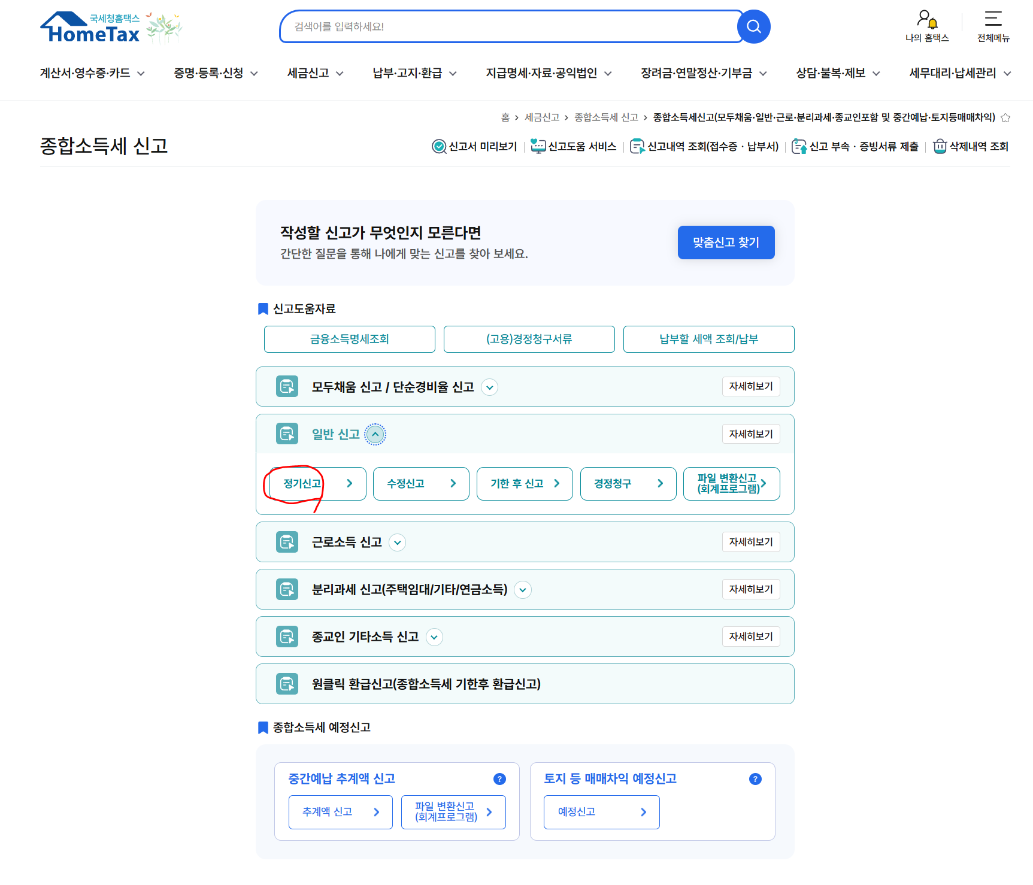Click 자세히보기 for 분리과세 신고
The width and height of the screenshot is (1033, 885).
point(751,589)
